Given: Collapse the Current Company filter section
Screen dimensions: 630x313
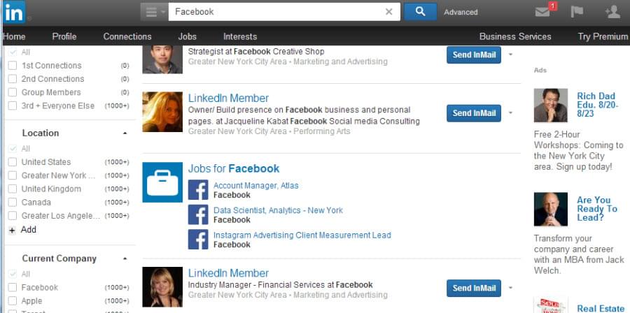Looking at the screenshot, I should [x=125, y=259].
